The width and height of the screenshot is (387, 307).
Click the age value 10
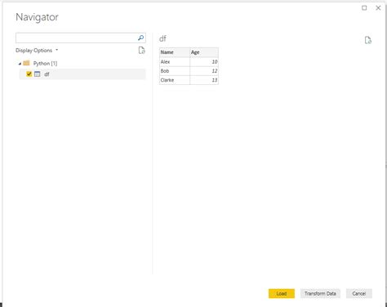(204, 62)
